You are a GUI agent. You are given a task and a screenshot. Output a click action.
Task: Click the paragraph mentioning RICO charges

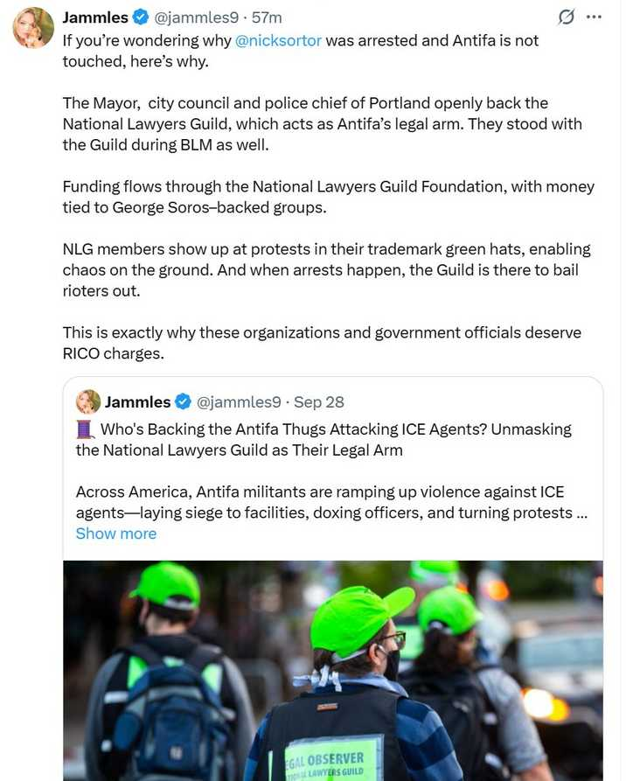322,343
